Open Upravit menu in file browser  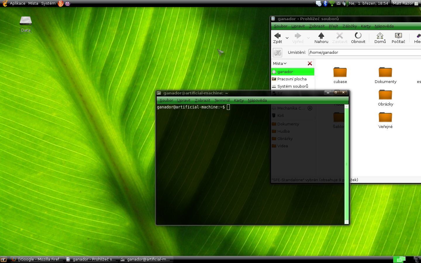tap(298, 26)
